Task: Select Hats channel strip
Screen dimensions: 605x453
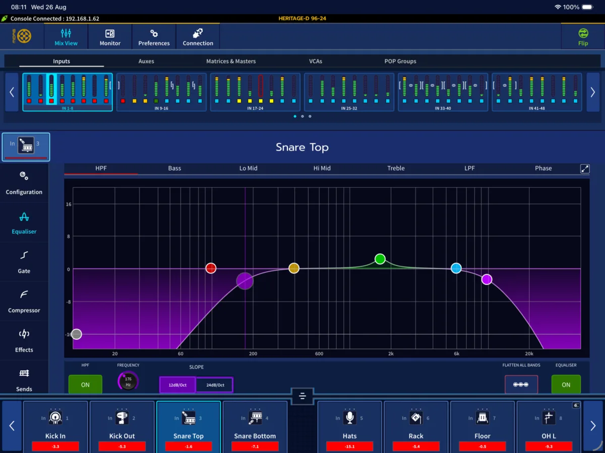Action: (x=349, y=426)
